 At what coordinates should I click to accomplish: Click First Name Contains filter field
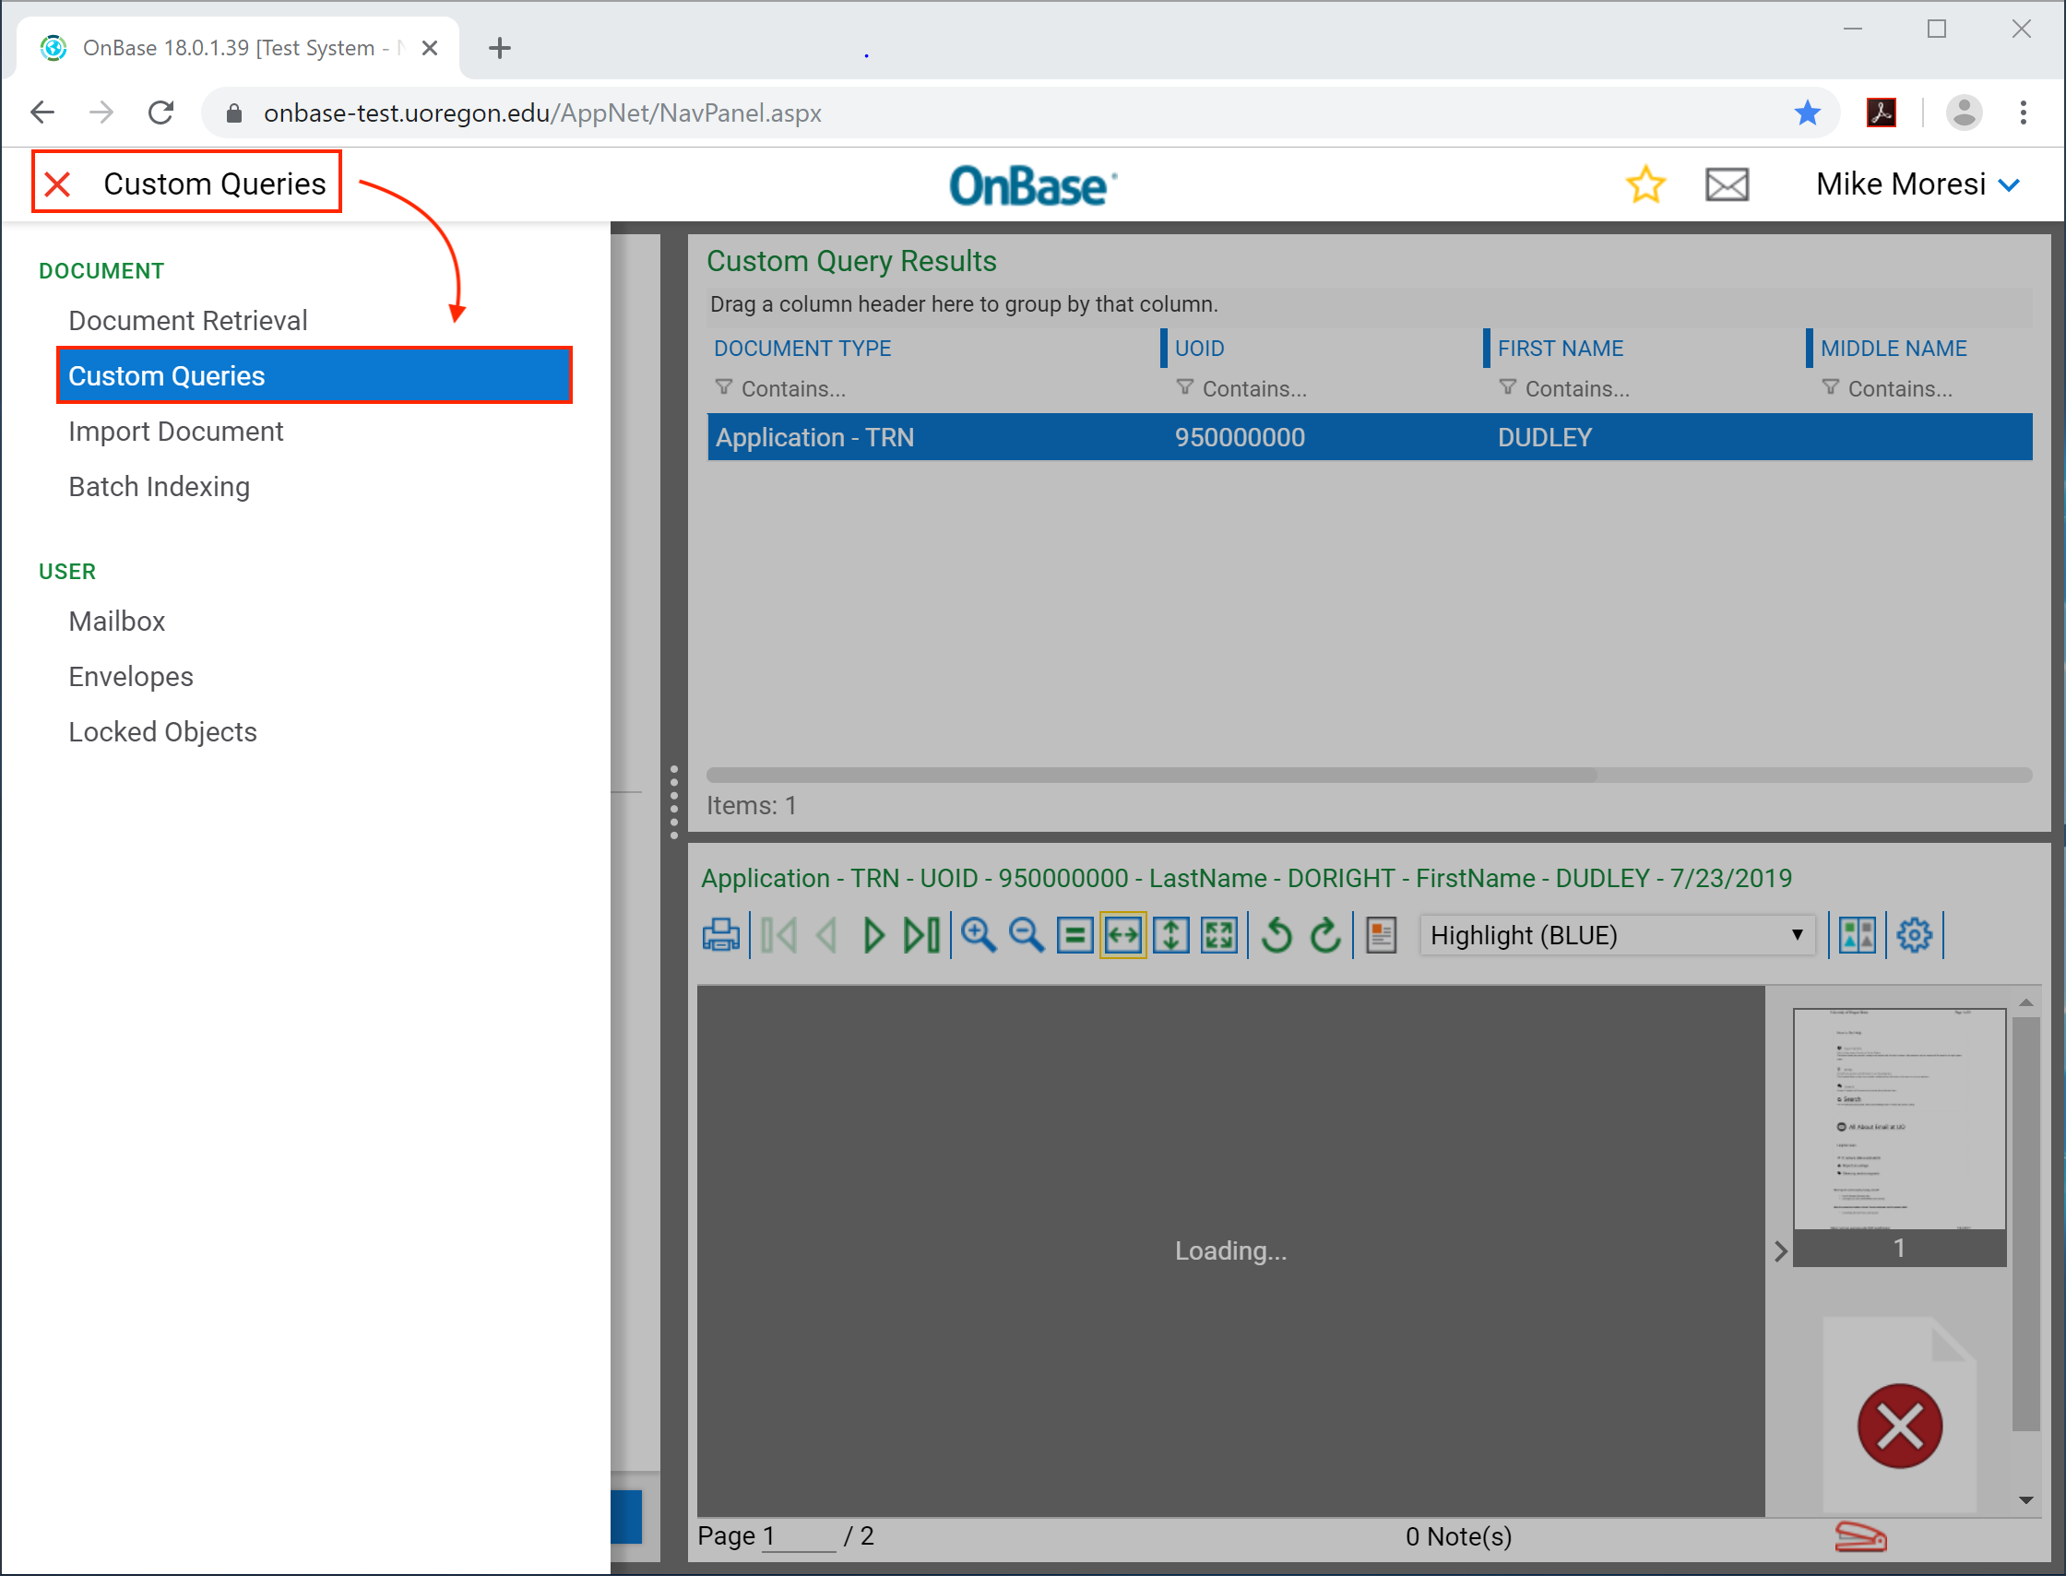[x=1577, y=388]
